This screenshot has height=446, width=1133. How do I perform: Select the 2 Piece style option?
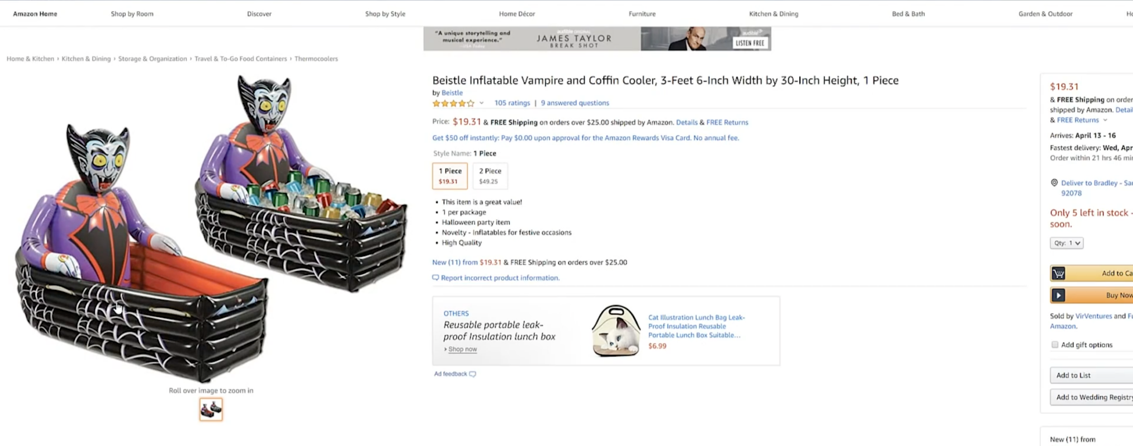click(x=490, y=175)
